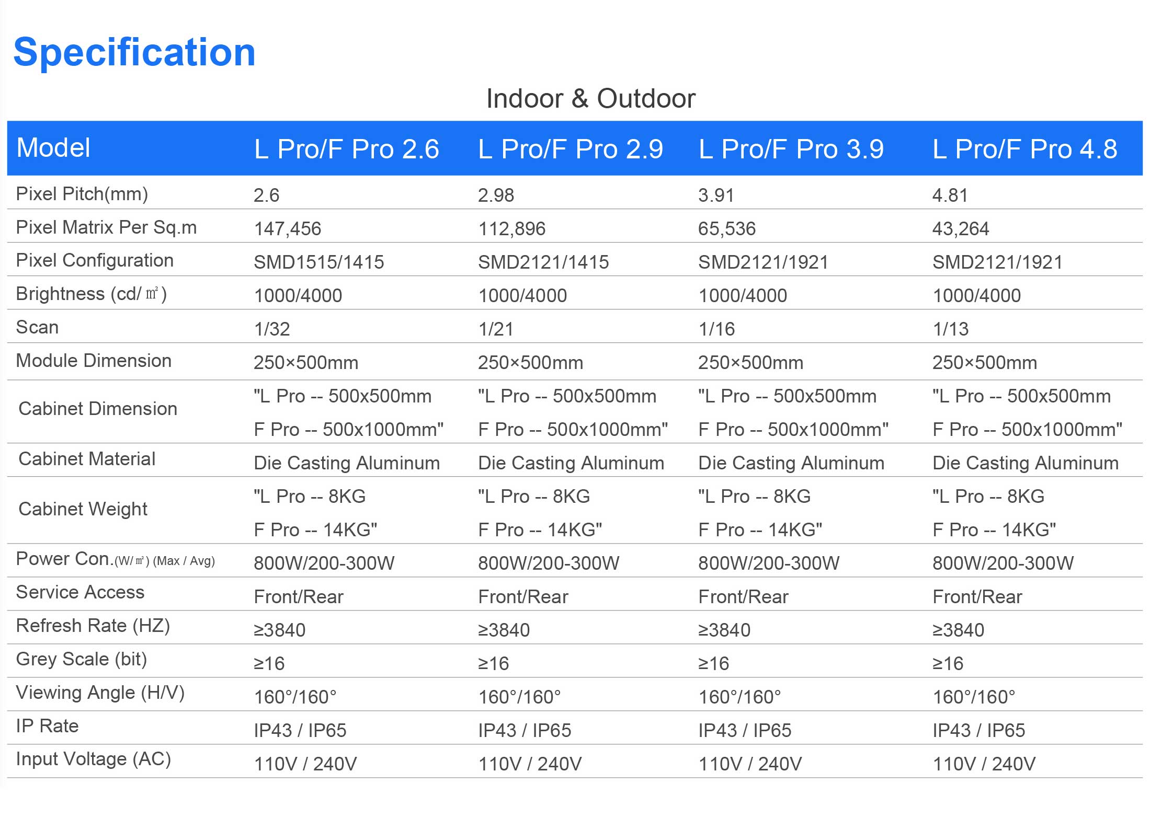Screen dimensions: 1150x818
Task: Click the Pixel Pitch(mm) row label
Action: (x=82, y=194)
